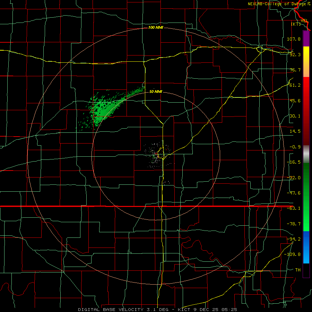Click the green segment of the color bar
312x312 pixels.
click(306, 197)
